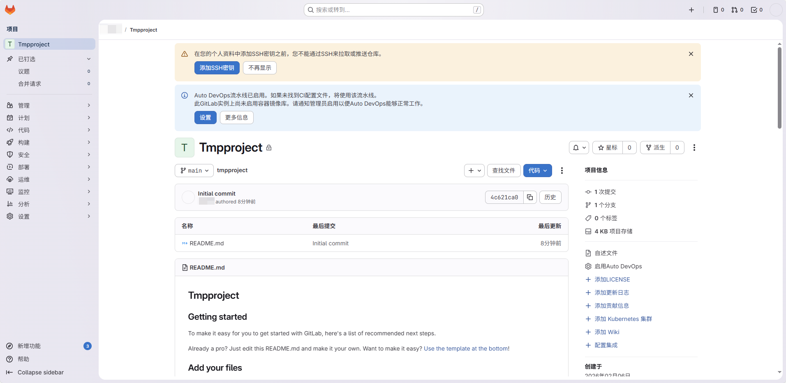Star the Tmpproject repository
The height and width of the screenshot is (383, 786).
click(x=608, y=148)
